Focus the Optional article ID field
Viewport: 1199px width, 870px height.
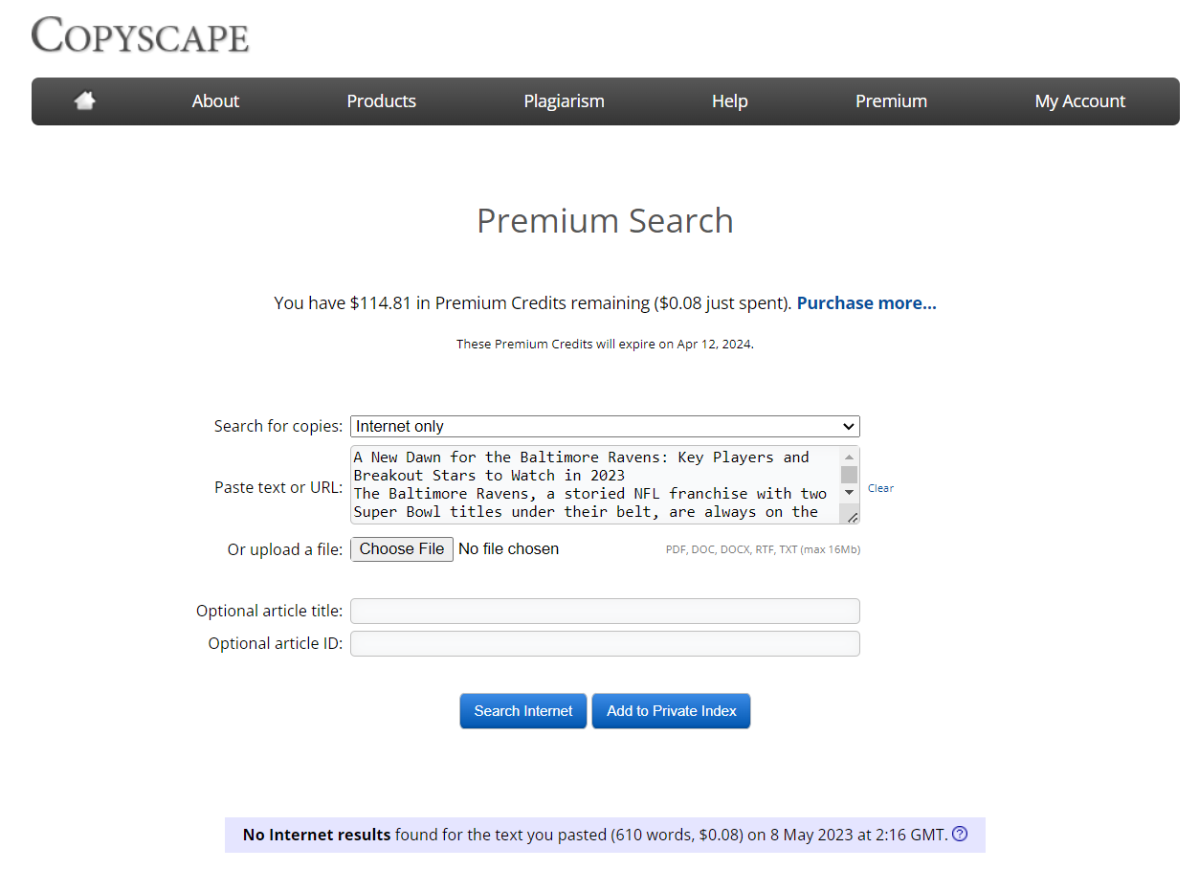click(x=605, y=643)
